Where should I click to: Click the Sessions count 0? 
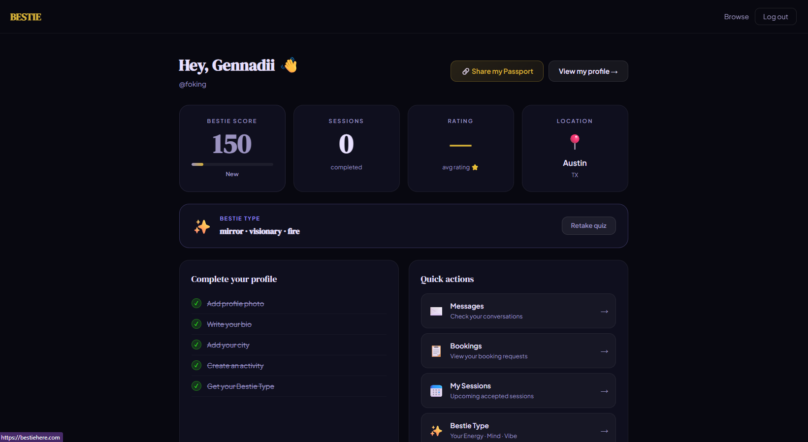(346, 144)
